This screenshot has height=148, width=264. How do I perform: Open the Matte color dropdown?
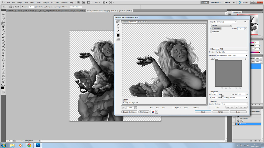(x=246, y=29)
